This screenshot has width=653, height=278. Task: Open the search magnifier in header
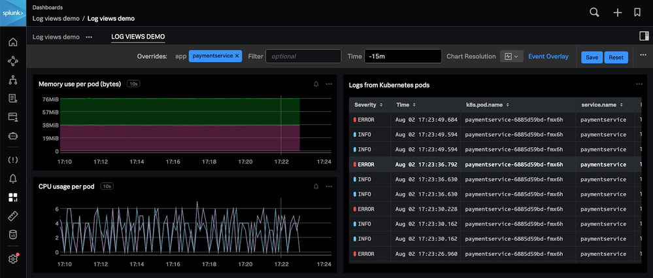594,12
